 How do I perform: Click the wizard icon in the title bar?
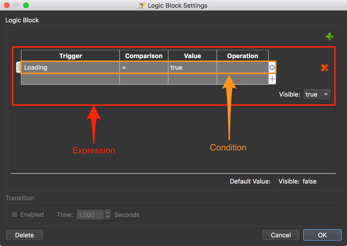click(x=142, y=5)
